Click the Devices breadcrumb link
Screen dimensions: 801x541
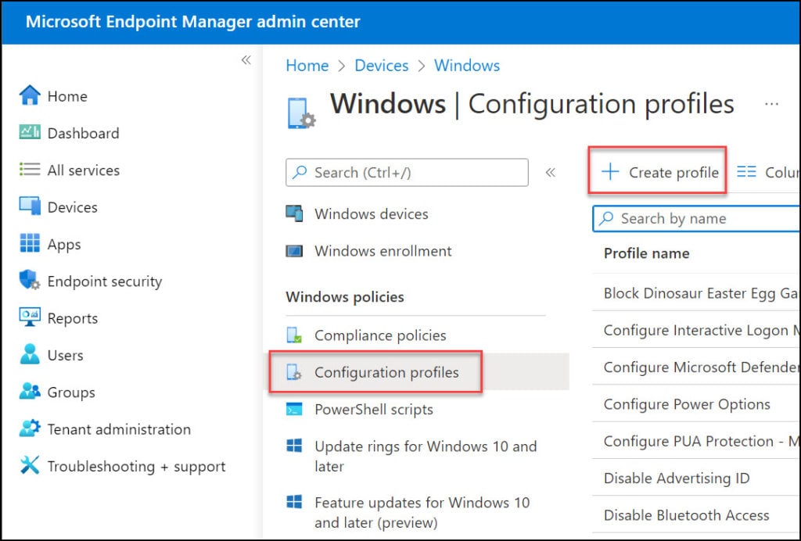382,66
